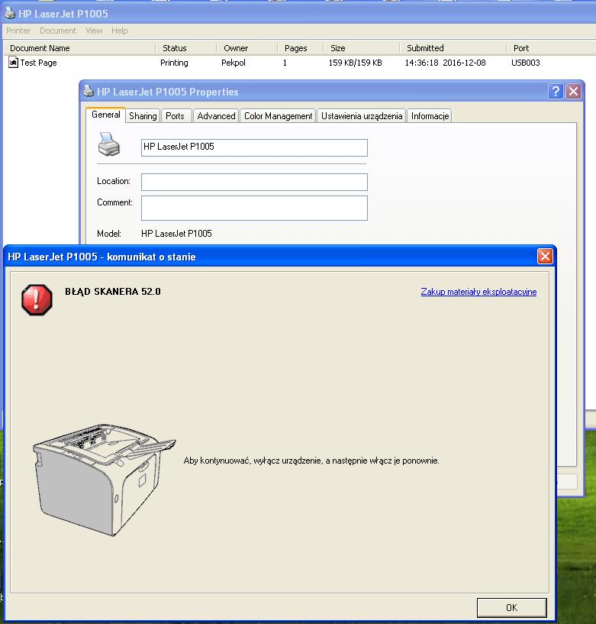
Task: Open the Help menu
Action: pos(119,31)
